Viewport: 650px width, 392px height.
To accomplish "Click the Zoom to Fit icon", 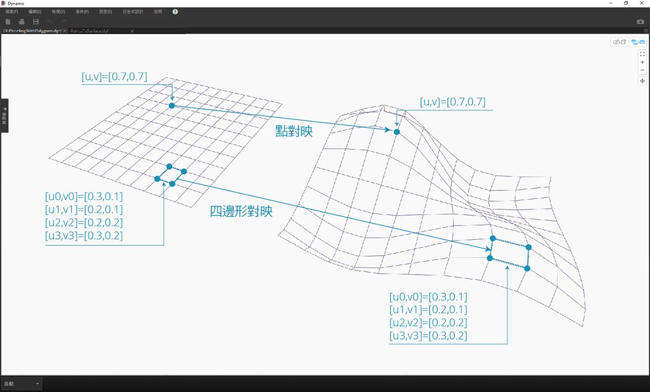I will click(x=642, y=54).
